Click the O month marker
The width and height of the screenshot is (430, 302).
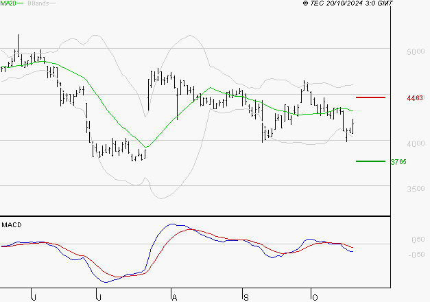tap(315, 298)
